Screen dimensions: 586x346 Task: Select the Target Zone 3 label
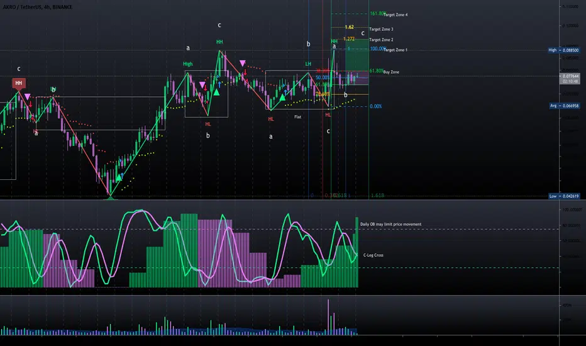click(381, 29)
